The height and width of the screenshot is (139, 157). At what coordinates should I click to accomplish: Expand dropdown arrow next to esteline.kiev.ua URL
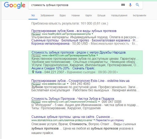(68, 84)
